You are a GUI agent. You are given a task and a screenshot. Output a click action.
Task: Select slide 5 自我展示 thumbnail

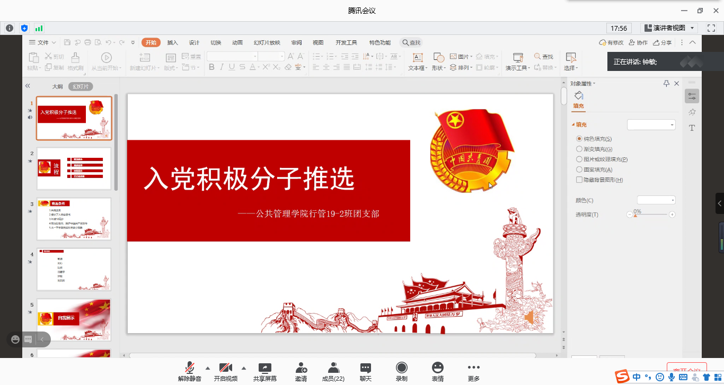click(x=74, y=319)
